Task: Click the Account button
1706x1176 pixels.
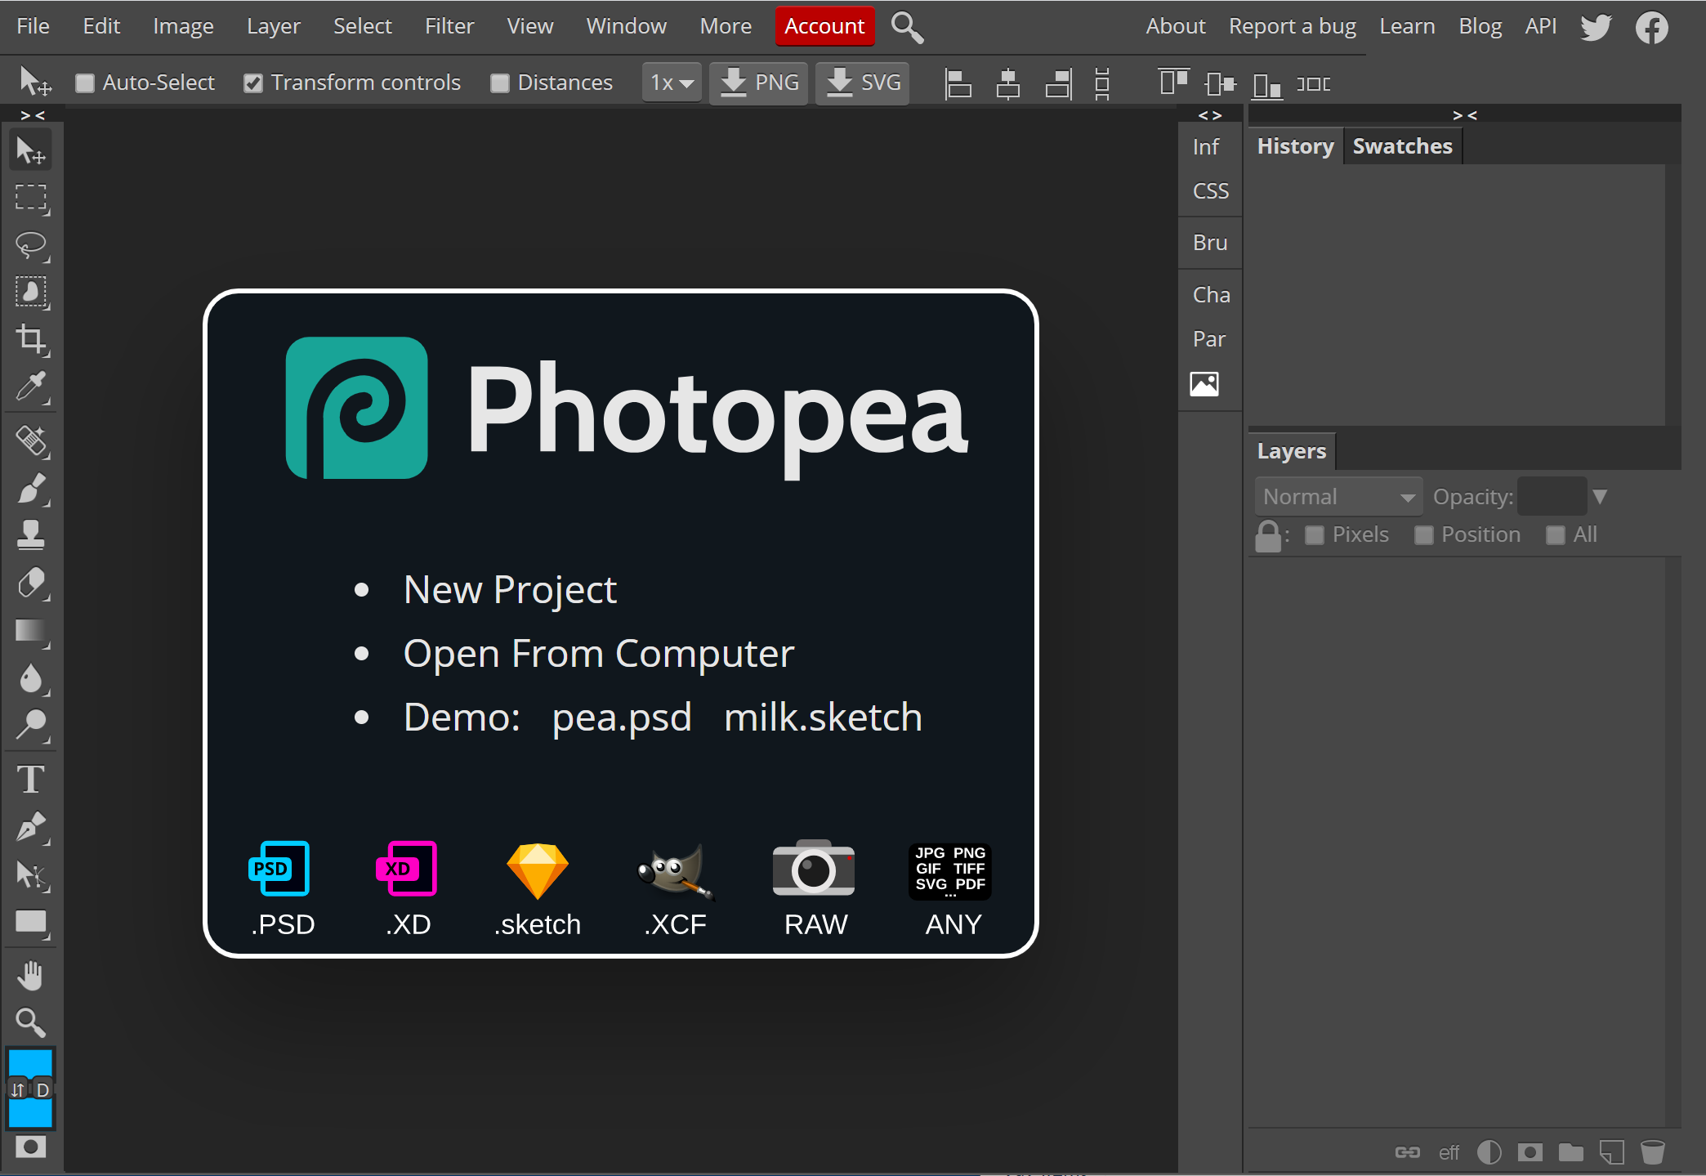Action: tap(824, 26)
